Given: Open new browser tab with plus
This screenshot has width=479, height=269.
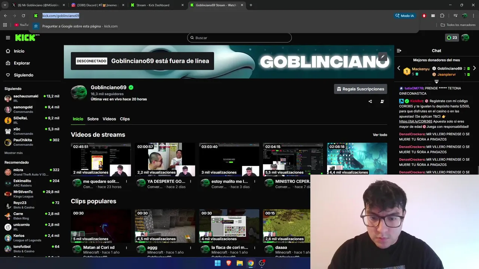Looking at the screenshot, I should pyautogui.click(x=251, y=5).
